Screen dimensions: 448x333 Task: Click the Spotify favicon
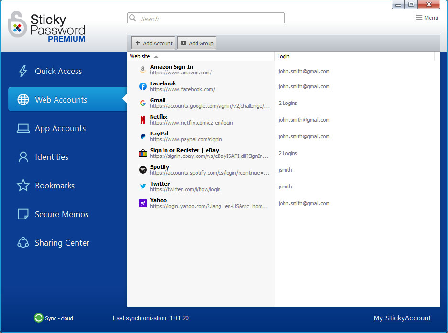click(143, 170)
